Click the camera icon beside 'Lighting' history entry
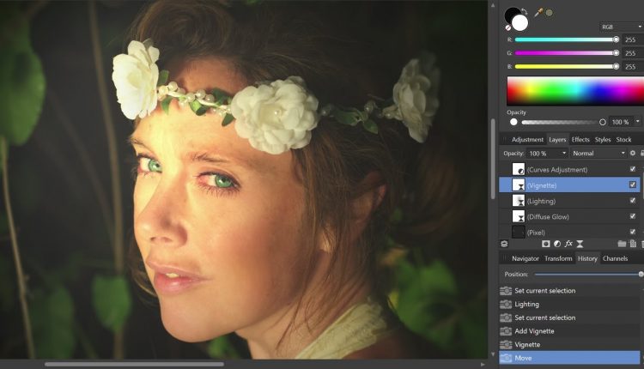 coord(506,304)
